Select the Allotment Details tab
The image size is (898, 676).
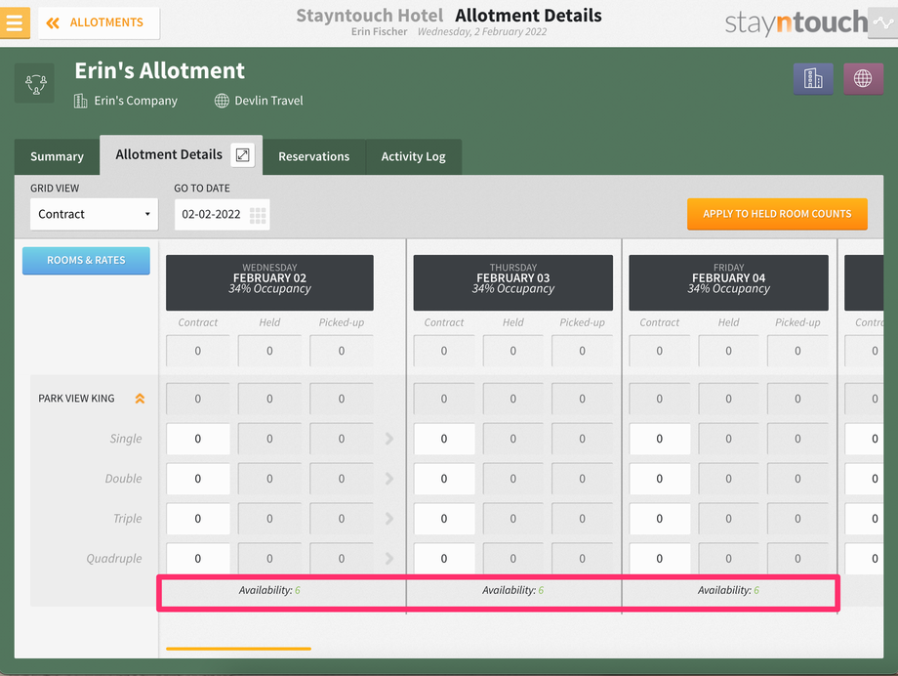(168, 154)
